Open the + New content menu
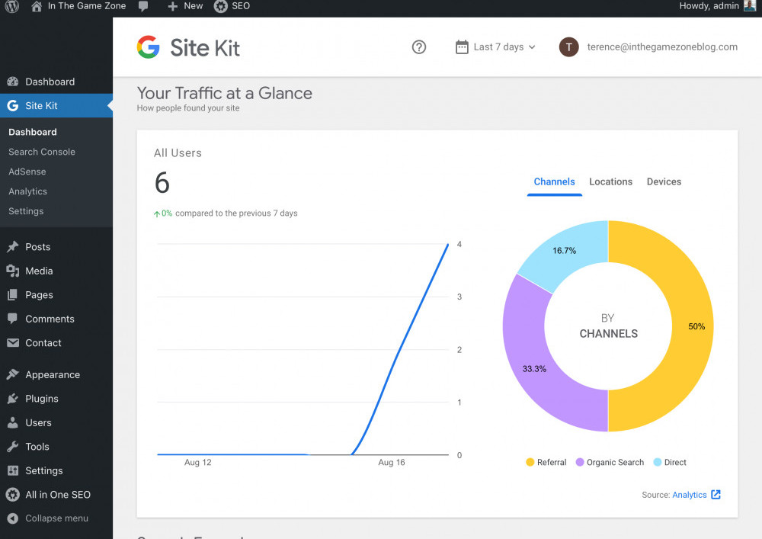Viewport: 762px width, 539px height. pos(185,6)
